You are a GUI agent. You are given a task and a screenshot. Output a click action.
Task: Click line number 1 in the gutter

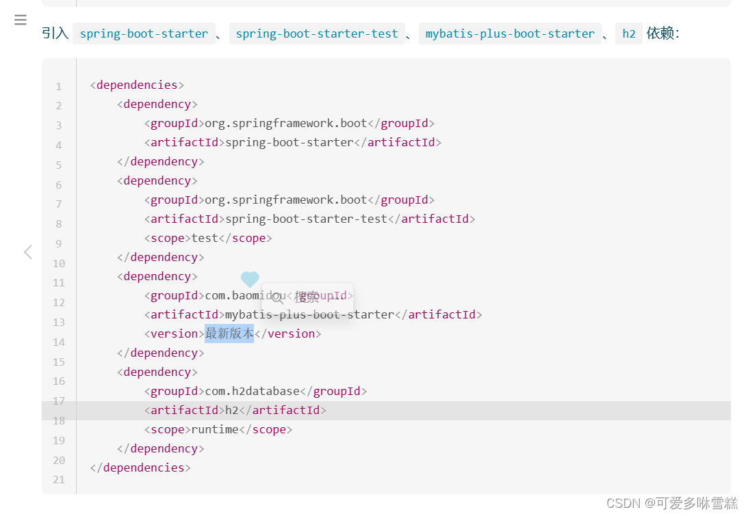pos(58,86)
